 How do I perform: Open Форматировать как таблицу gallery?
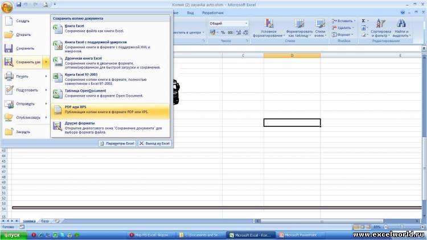pyautogui.click(x=299, y=28)
